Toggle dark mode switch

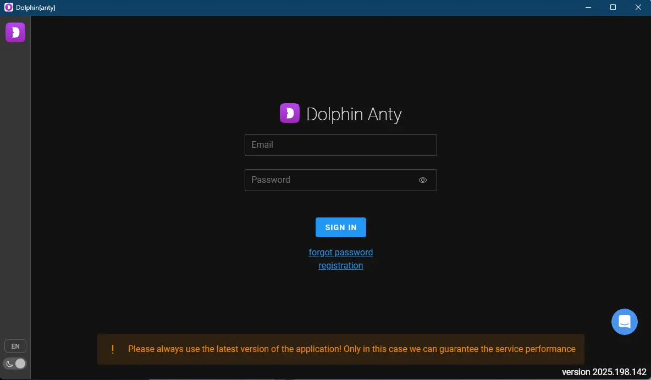[x=15, y=364]
